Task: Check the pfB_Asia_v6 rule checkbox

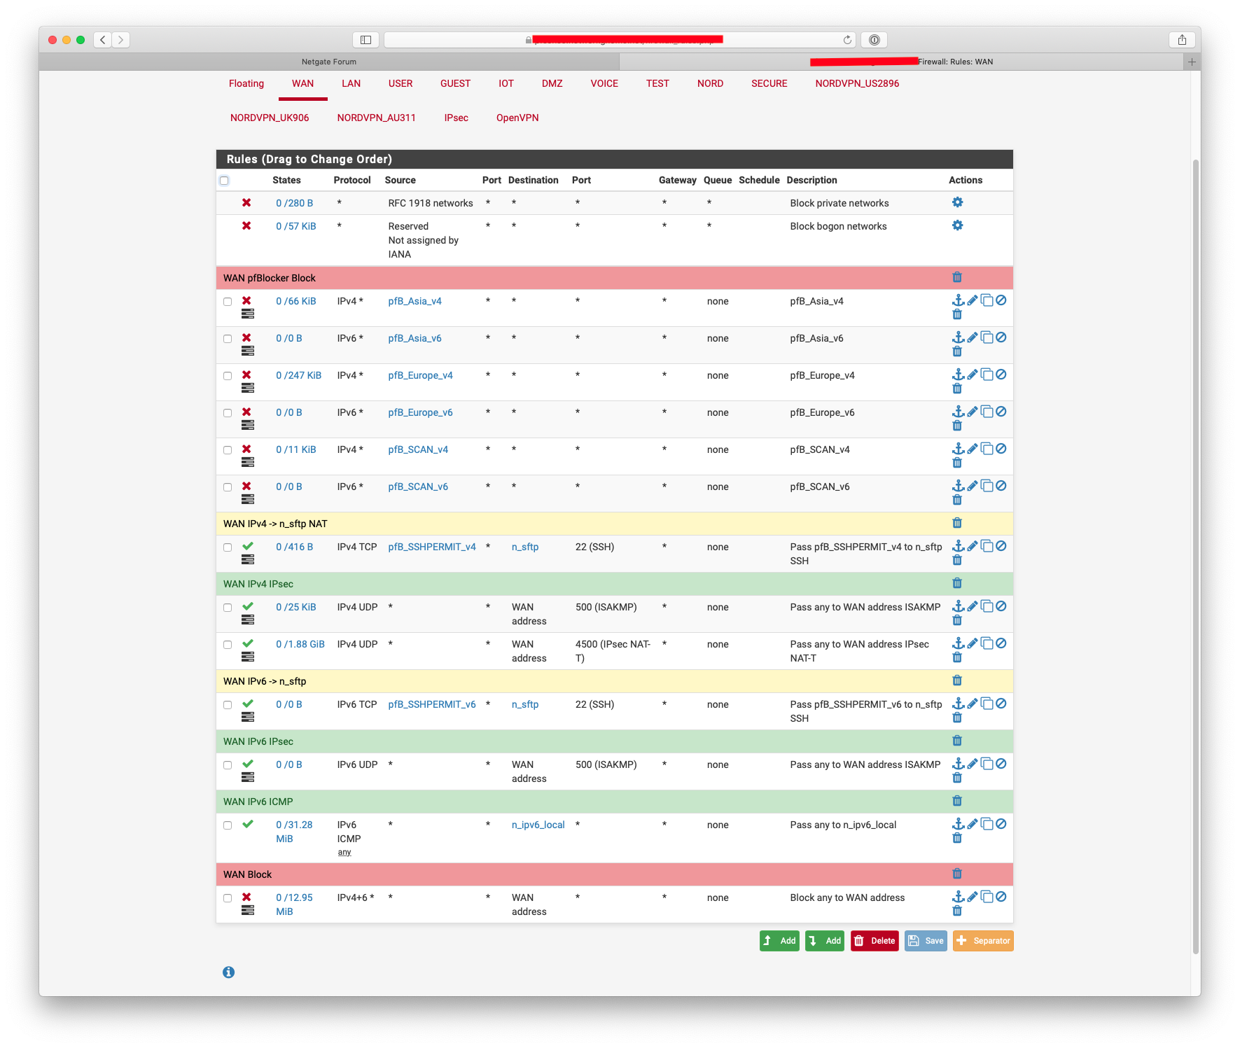Action: point(228,339)
